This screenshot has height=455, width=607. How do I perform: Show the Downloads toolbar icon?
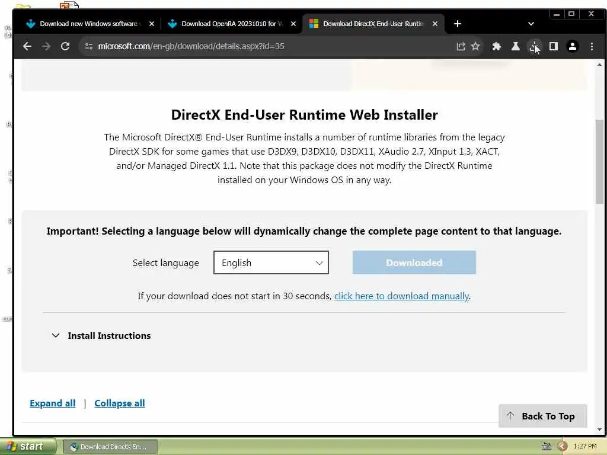(x=534, y=46)
